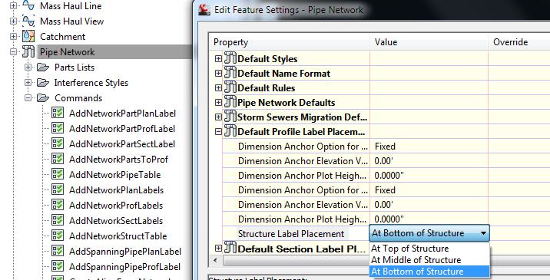Select the AddNetworkProfLabels command

point(116,206)
